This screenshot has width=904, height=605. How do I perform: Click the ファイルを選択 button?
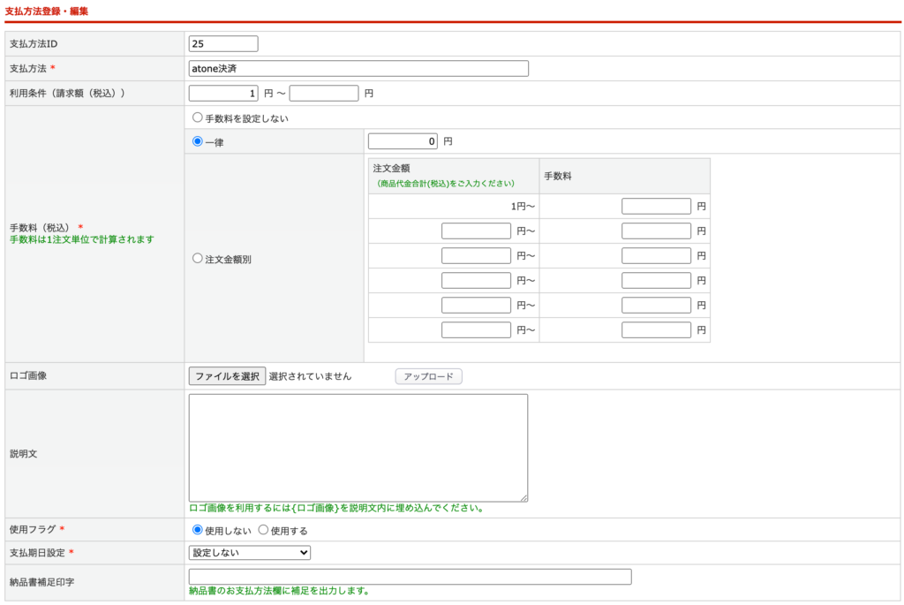227,376
